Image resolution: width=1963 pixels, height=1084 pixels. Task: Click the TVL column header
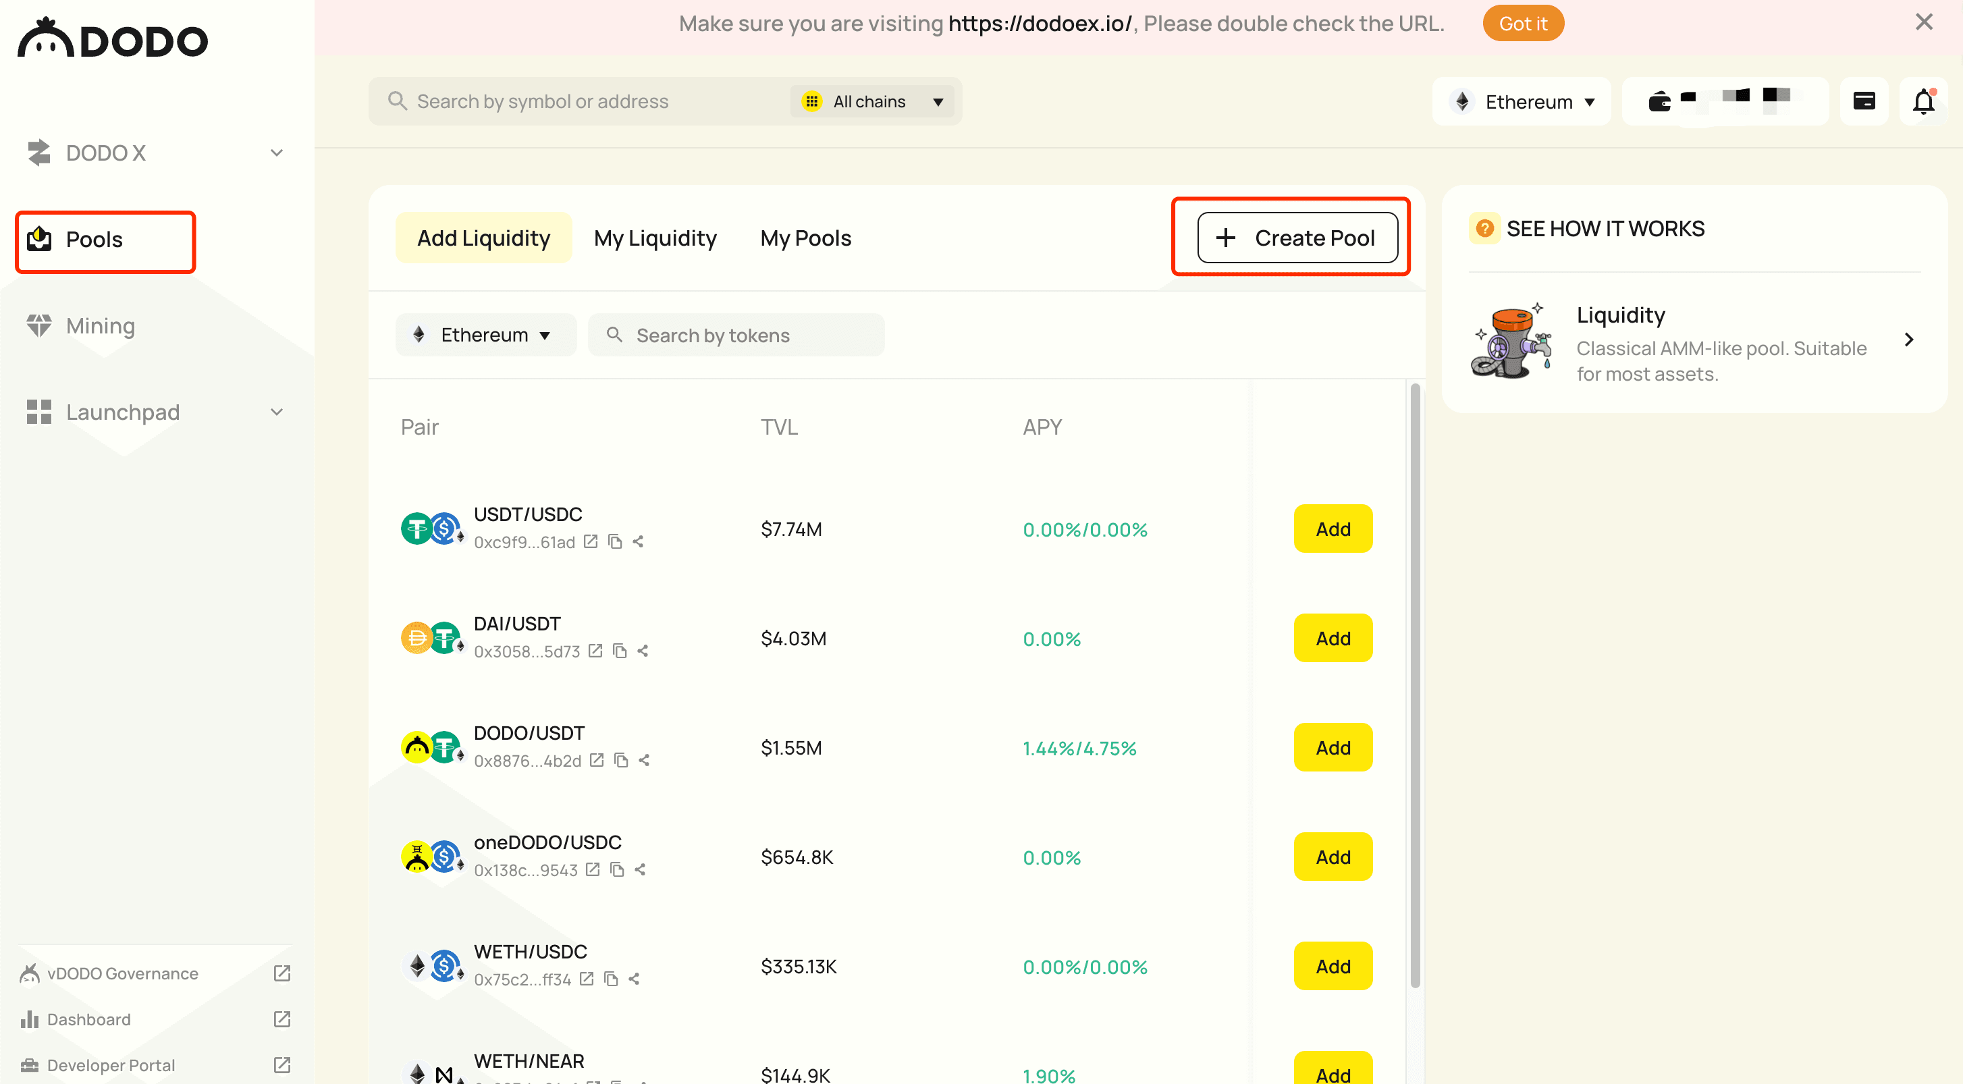coord(779,427)
